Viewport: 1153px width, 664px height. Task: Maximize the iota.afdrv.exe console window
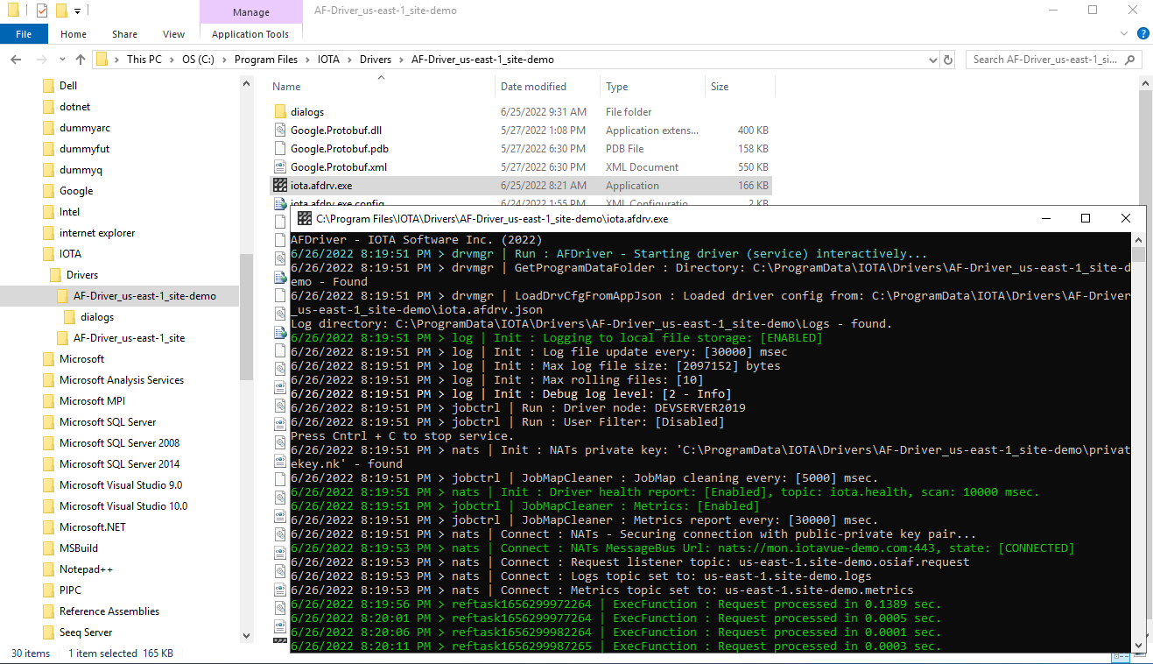pyautogui.click(x=1086, y=218)
